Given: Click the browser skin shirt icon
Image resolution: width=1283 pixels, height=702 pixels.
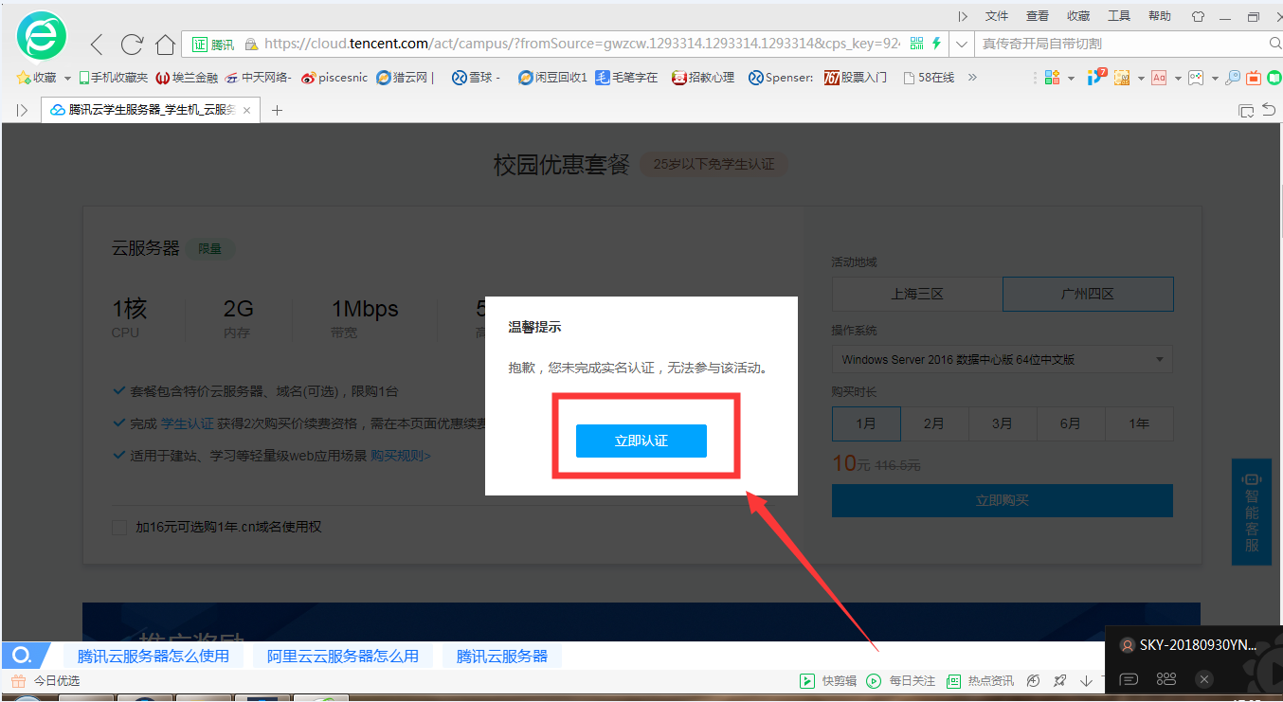Looking at the screenshot, I should (x=1198, y=16).
